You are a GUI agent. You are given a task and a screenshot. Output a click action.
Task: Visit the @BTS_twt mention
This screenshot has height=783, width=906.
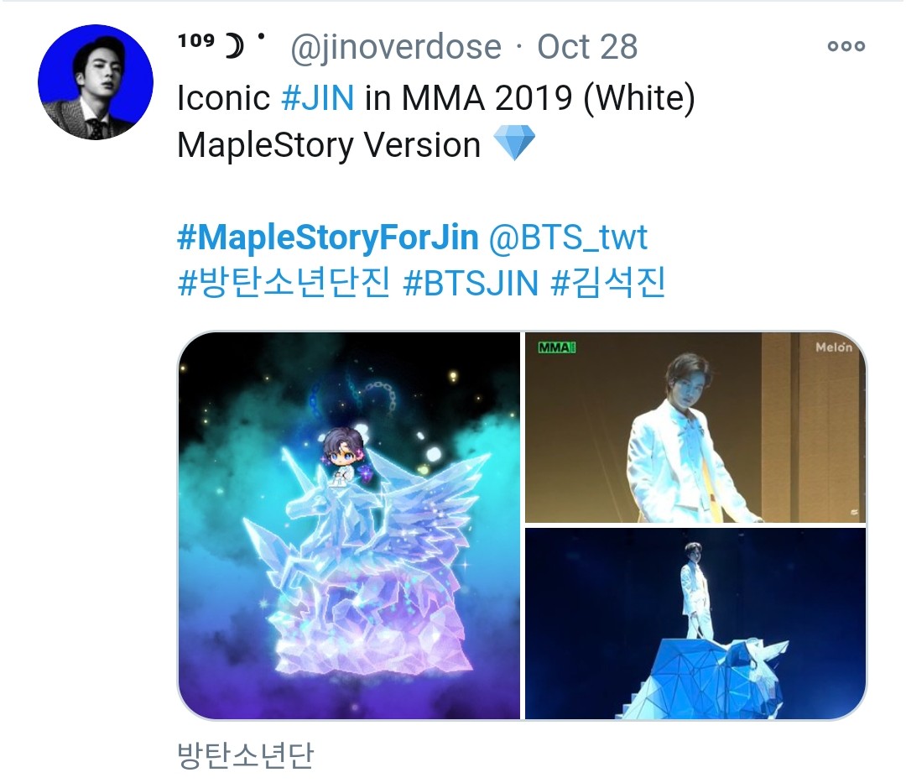click(x=569, y=237)
